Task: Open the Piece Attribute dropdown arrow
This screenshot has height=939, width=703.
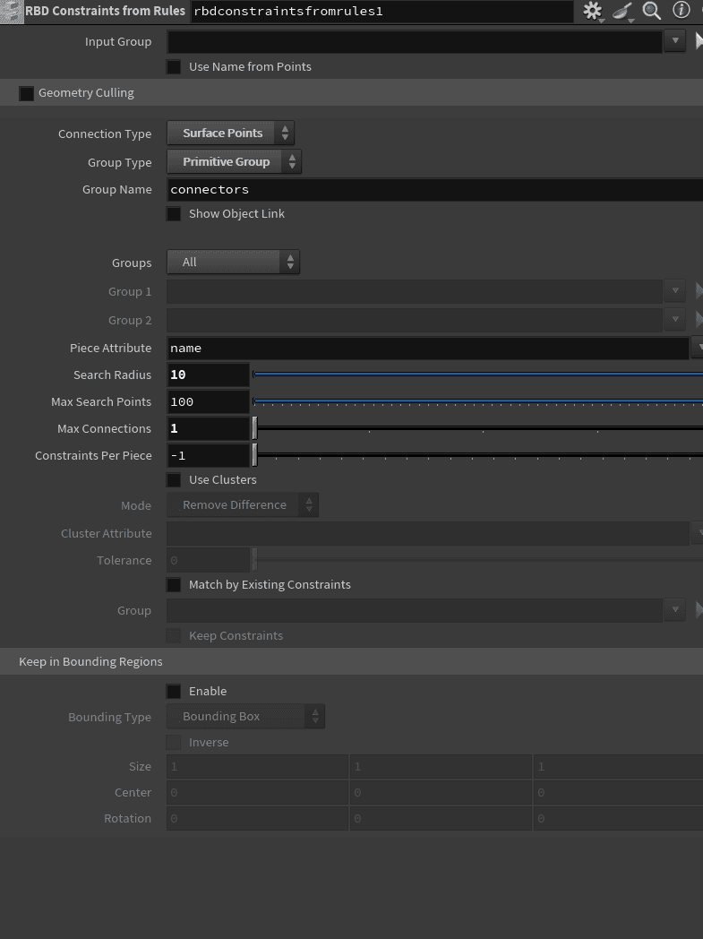Action: click(698, 348)
